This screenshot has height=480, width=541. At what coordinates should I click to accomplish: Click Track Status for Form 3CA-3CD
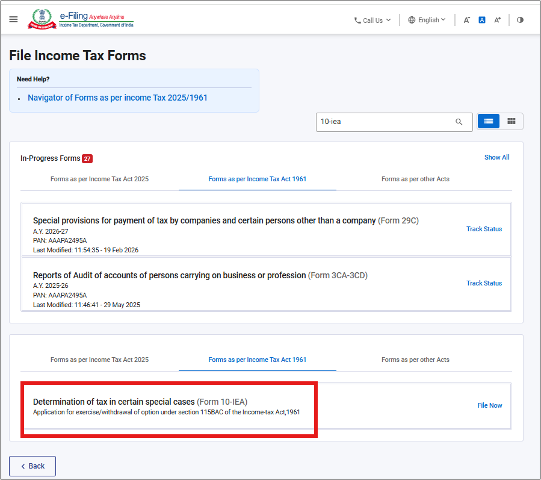tap(484, 283)
